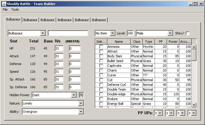Click the HP EV field

(75, 48)
